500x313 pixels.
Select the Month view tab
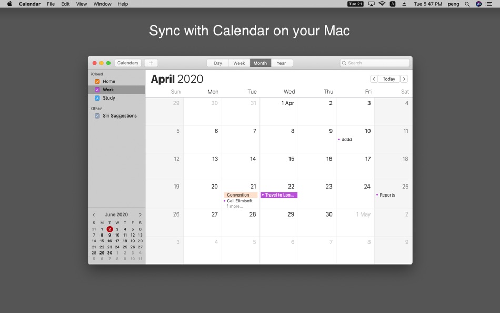(x=260, y=63)
